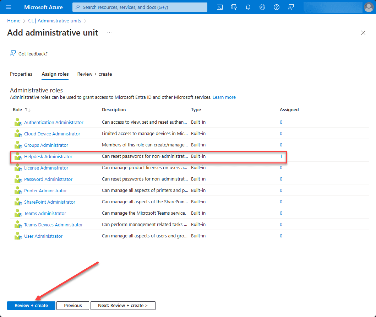Click the Helpdesk Administrator role icon
The height and width of the screenshot is (317, 376).
[18, 156]
